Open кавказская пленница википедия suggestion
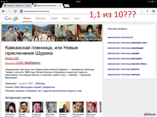The height and width of the screenshot is (117, 157). [x=125, y=48]
